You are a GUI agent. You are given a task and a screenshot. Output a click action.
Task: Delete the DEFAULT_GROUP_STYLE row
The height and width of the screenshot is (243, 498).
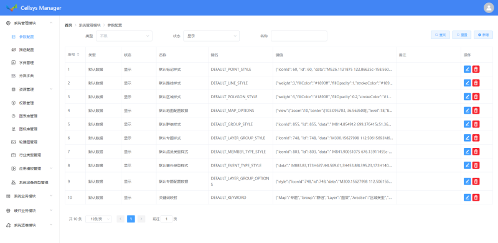coord(476,124)
